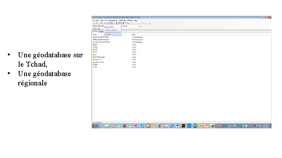Open Skype from the taskbar
The height and width of the screenshot is (158, 282).
[x=142, y=126]
